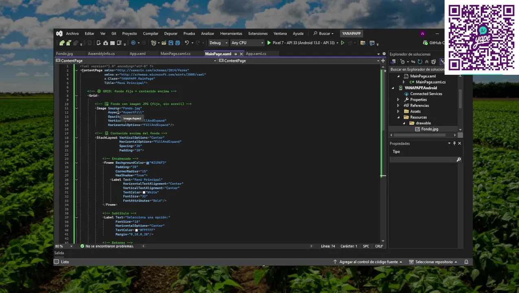Open the Herramientas menu

click(x=231, y=33)
